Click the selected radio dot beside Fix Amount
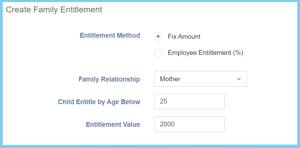Image resolution: width=300 pixels, height=148 pixels. click(158, 36)
